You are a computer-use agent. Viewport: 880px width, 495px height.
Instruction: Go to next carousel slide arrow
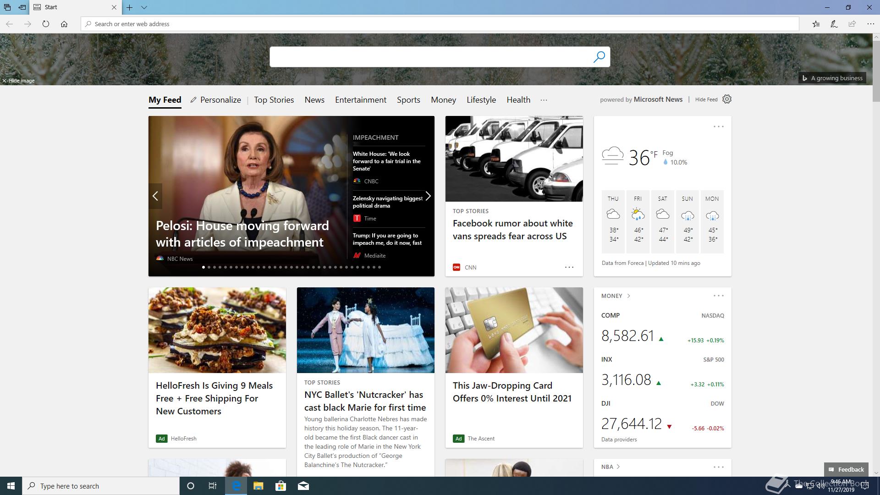428,196
